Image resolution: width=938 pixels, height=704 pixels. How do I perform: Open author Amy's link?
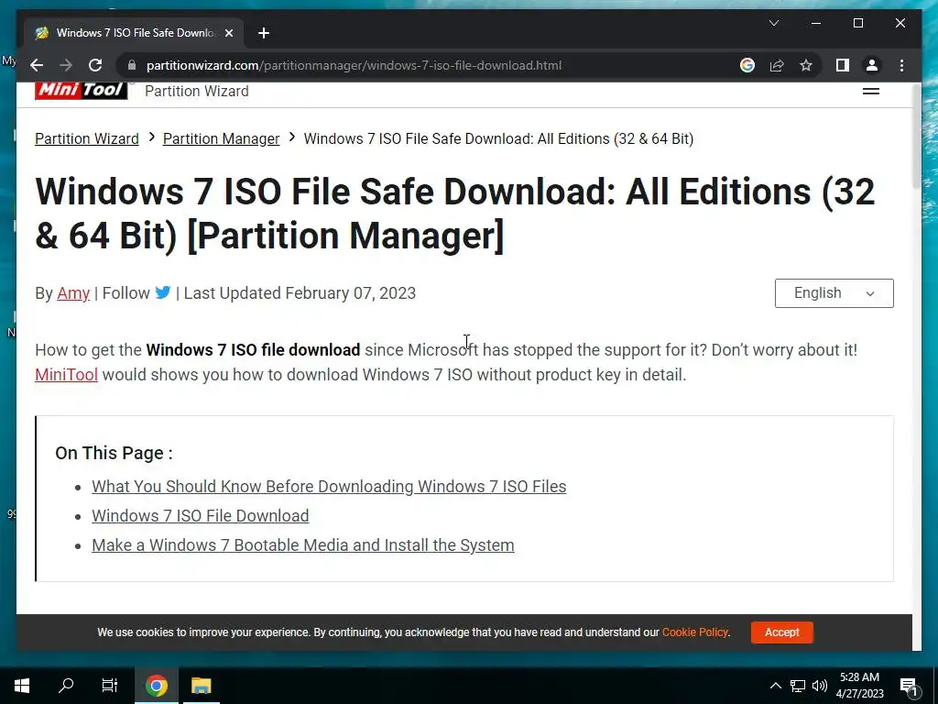tap(73, 293)
